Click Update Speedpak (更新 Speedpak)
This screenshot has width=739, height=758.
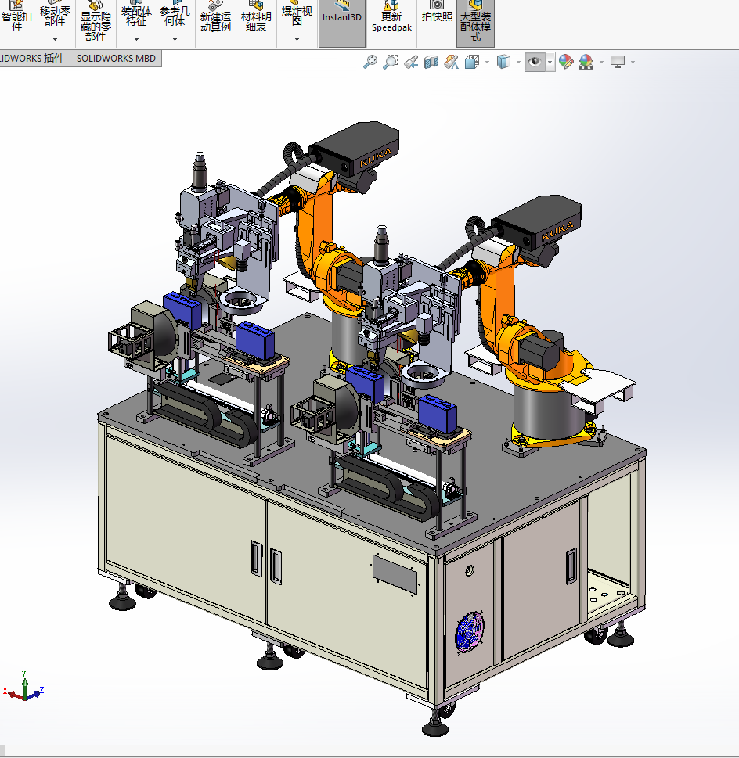point(391,17)
